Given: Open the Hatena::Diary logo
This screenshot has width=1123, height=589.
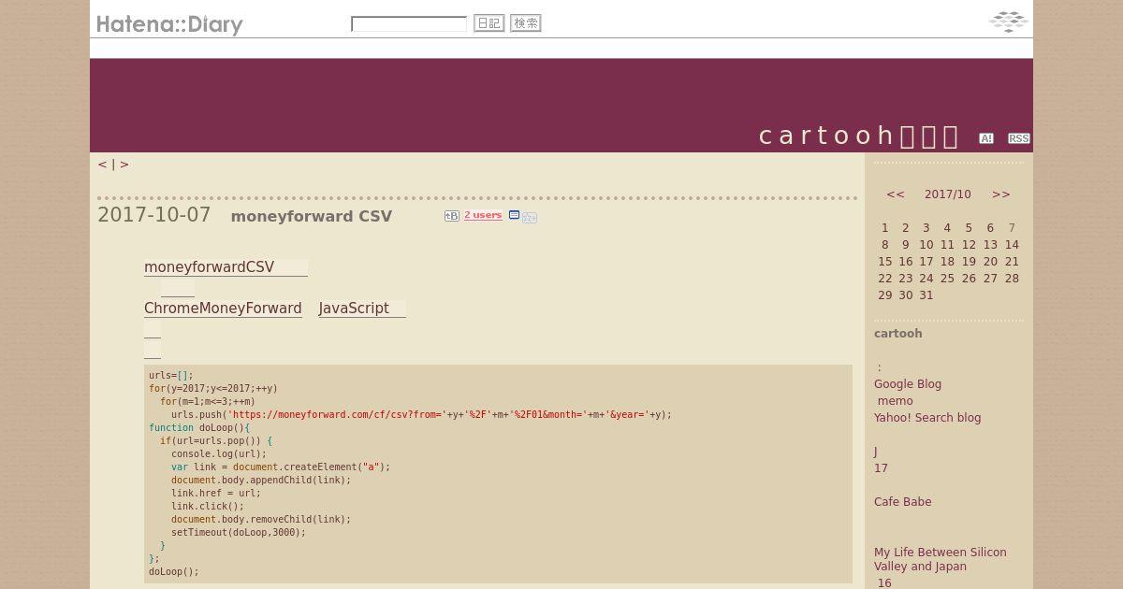Looking at the screenshot, I should (169, 24).
